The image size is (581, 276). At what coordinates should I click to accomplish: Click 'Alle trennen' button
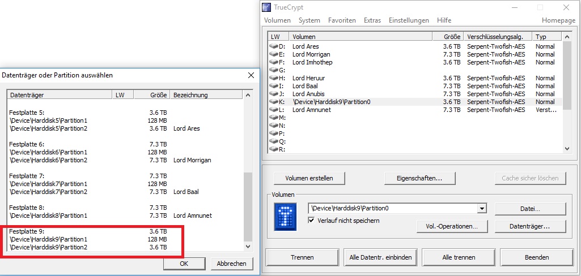point(459,257)
